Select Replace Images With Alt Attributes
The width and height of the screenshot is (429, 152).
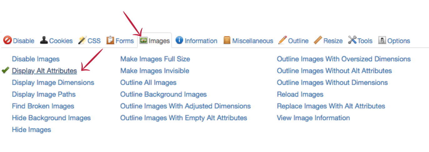[331, 106]
